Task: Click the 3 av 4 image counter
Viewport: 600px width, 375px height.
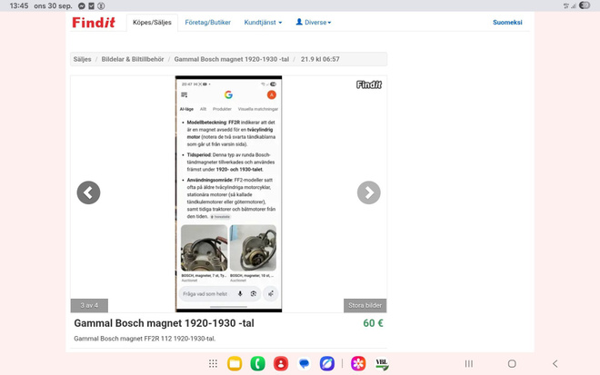Action: [89, 305]
